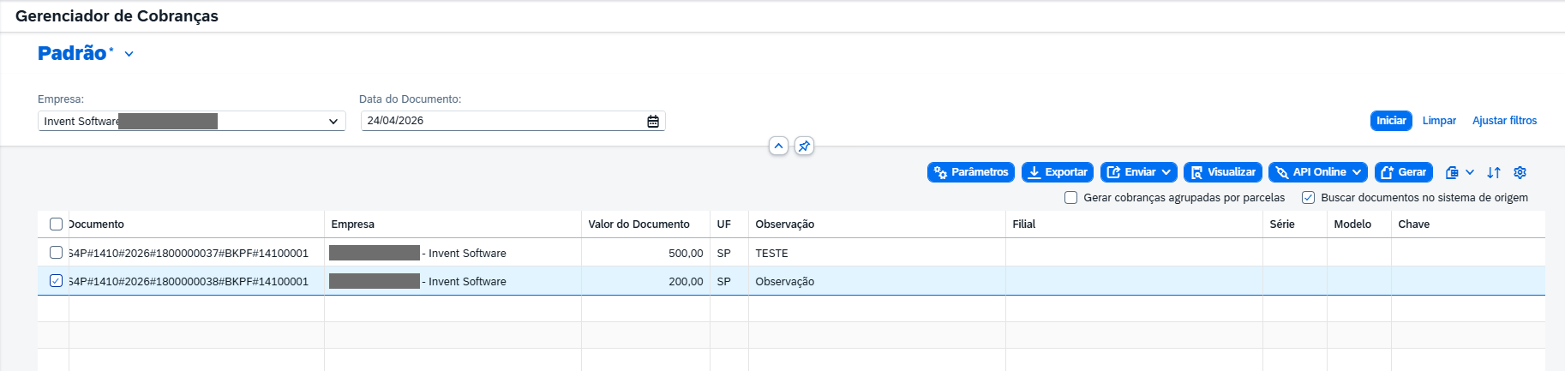Click the Gerar button
The height and width of the screenshot is (371, 1565).
(1404, 172)
